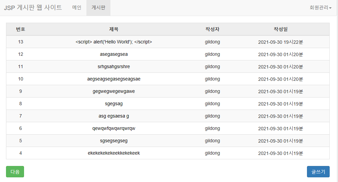Open the post titled aegseagsegasegseagsae
Viewport: 338px width, 182px height.
(x=114, y=79)
